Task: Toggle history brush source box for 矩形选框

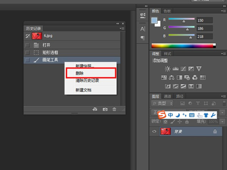Action: coord(27,53)
